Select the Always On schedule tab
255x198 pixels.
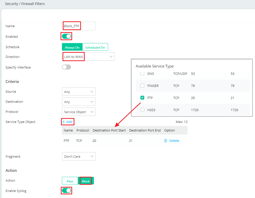pyautogui.click(x=72, y=47)
